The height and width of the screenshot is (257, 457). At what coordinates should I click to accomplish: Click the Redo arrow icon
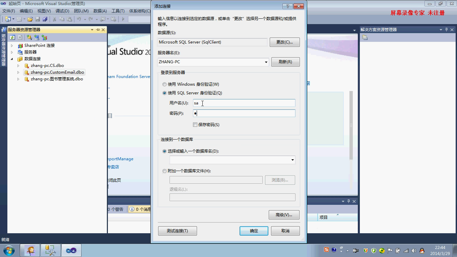[x=90, y=19]
